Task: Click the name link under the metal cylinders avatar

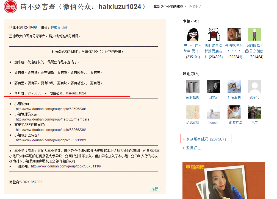Action: (193, 97)
